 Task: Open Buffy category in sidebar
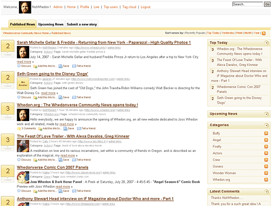pos(216,134)
